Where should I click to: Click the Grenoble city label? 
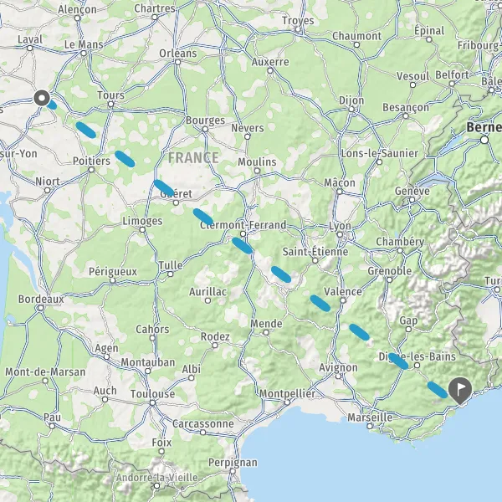pos(390,271)
